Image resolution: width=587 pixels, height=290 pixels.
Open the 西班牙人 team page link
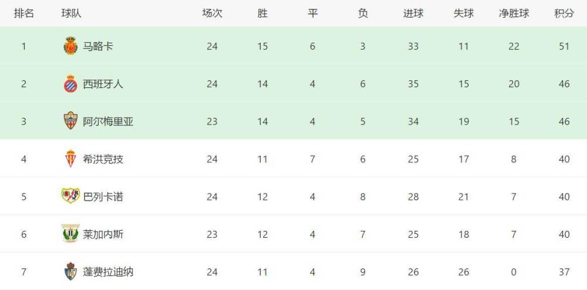click(x=103, y=84)
